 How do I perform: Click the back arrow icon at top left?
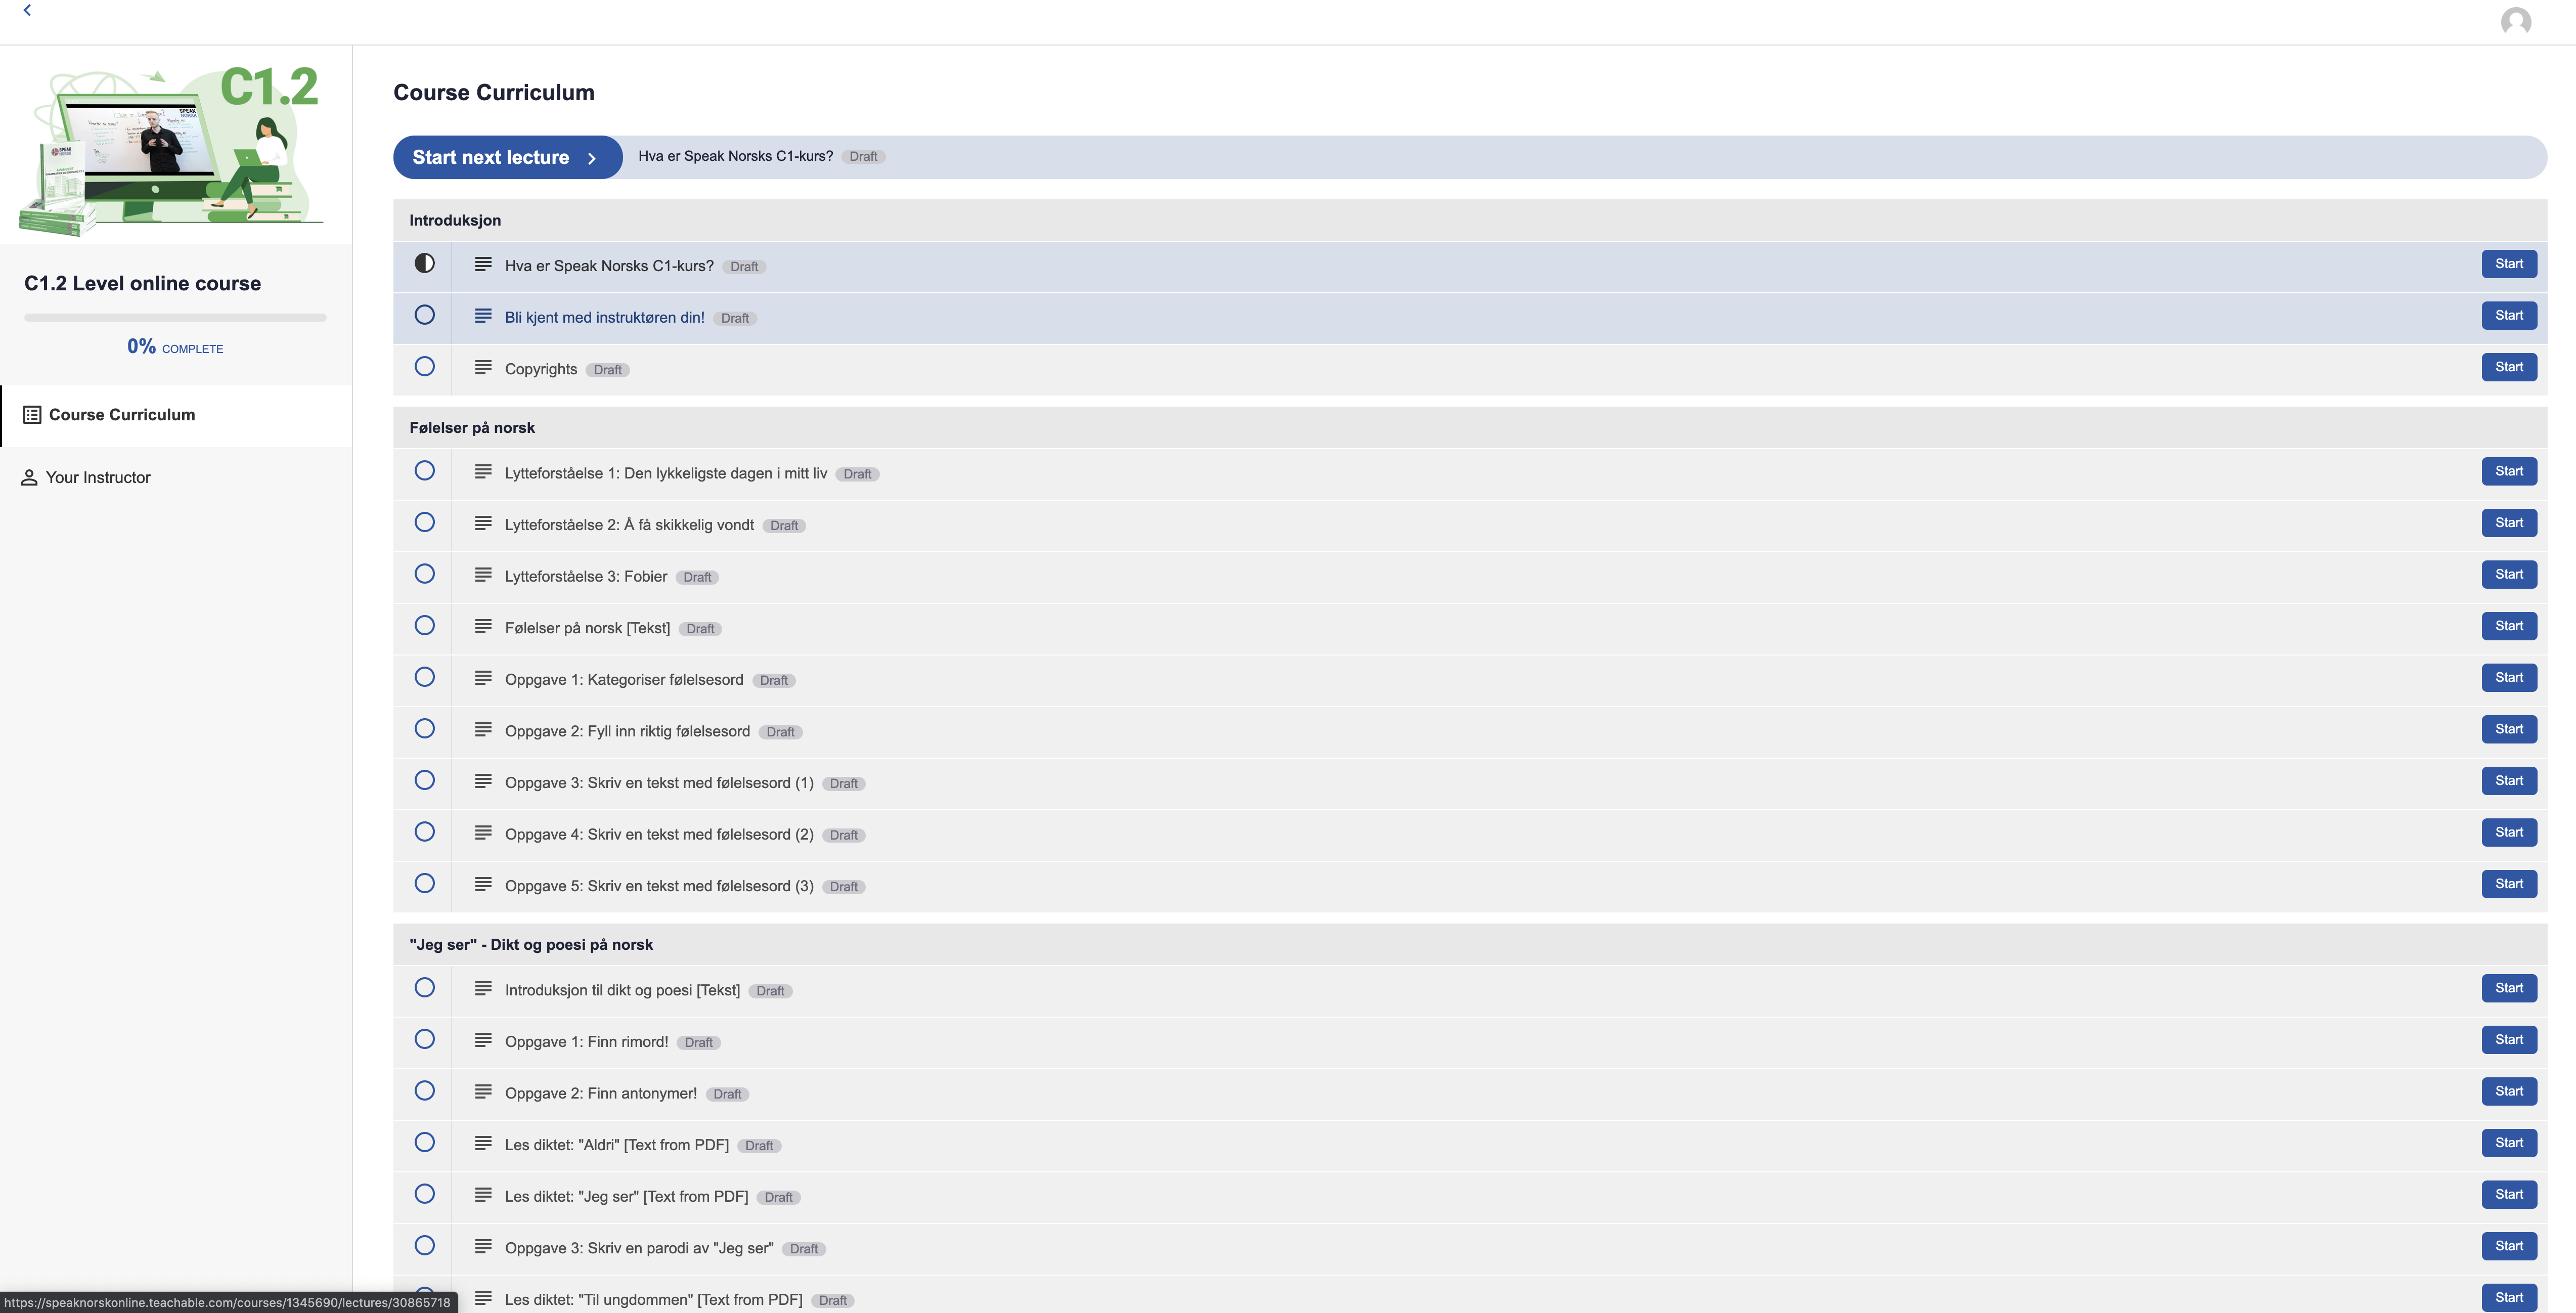(27, 10)
